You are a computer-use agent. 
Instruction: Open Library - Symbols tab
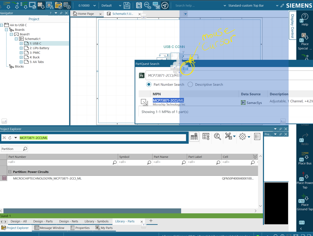[x=96, y=221]
